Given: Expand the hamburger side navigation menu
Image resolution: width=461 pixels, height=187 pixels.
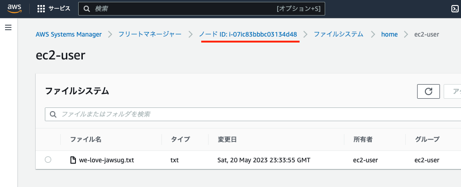Looking at the screenshot, I should (8, 27).
